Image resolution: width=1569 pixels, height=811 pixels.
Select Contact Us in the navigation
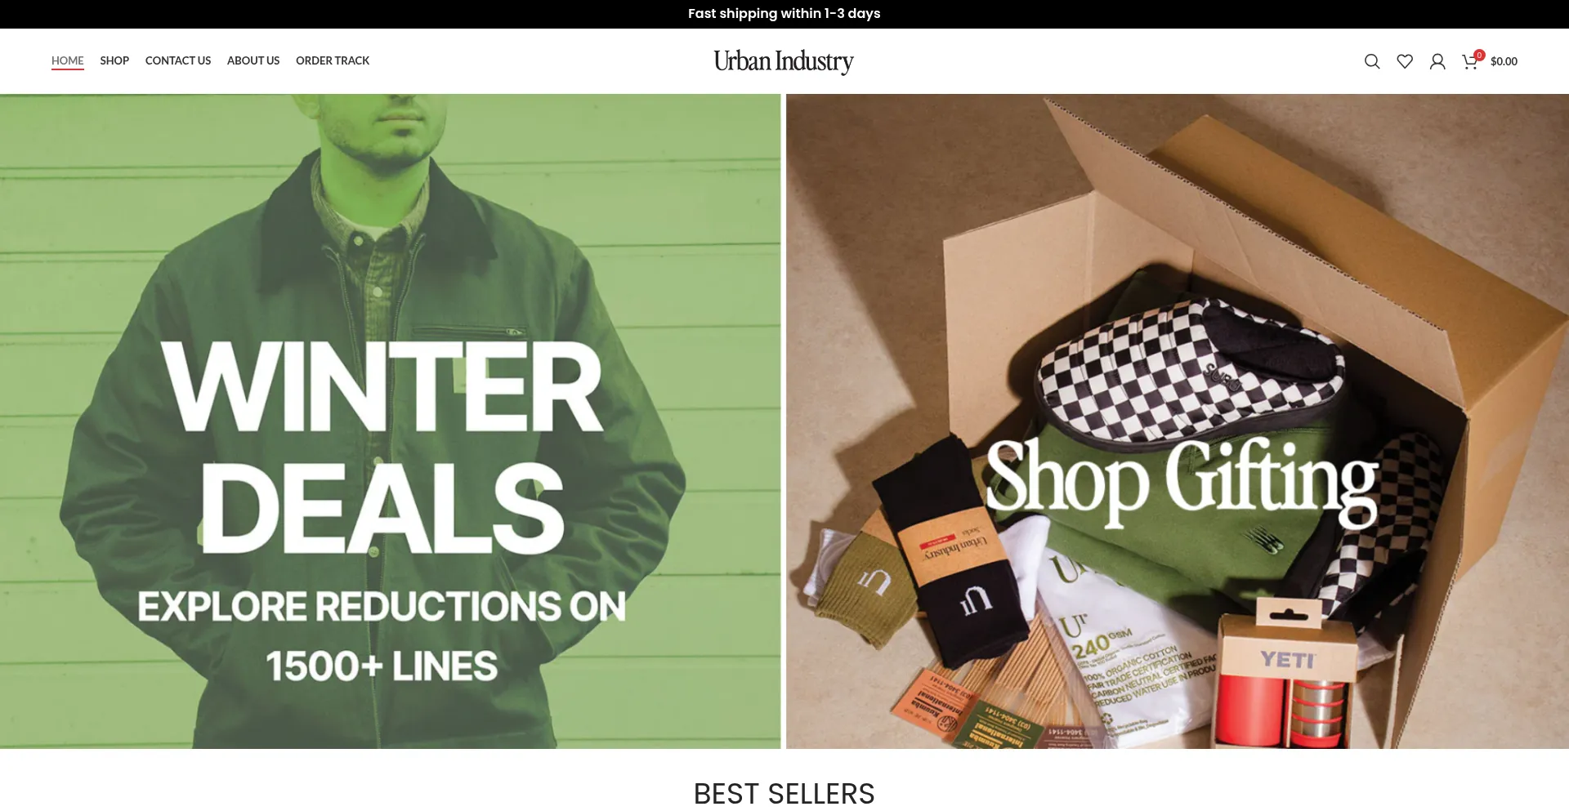click(x=178, y=60)
